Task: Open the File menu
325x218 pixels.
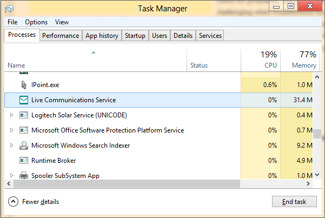Action: point(12,22)
